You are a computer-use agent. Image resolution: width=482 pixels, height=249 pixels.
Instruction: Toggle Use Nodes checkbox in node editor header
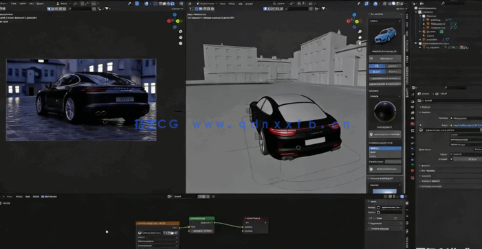[x=43, y=197]
